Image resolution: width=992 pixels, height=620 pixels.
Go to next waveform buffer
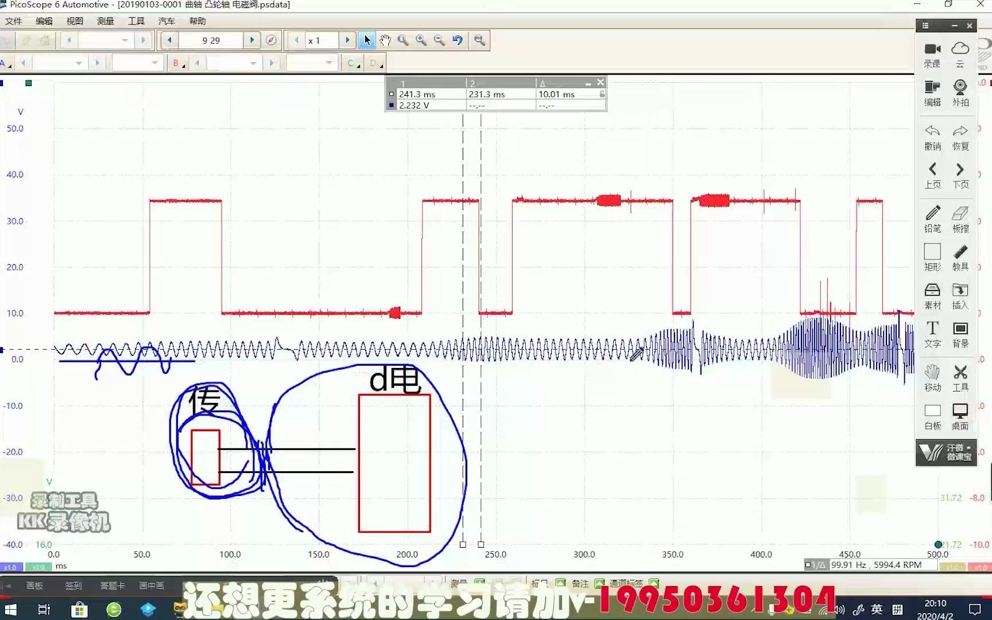pyautogui.click(x=251, y=40)
